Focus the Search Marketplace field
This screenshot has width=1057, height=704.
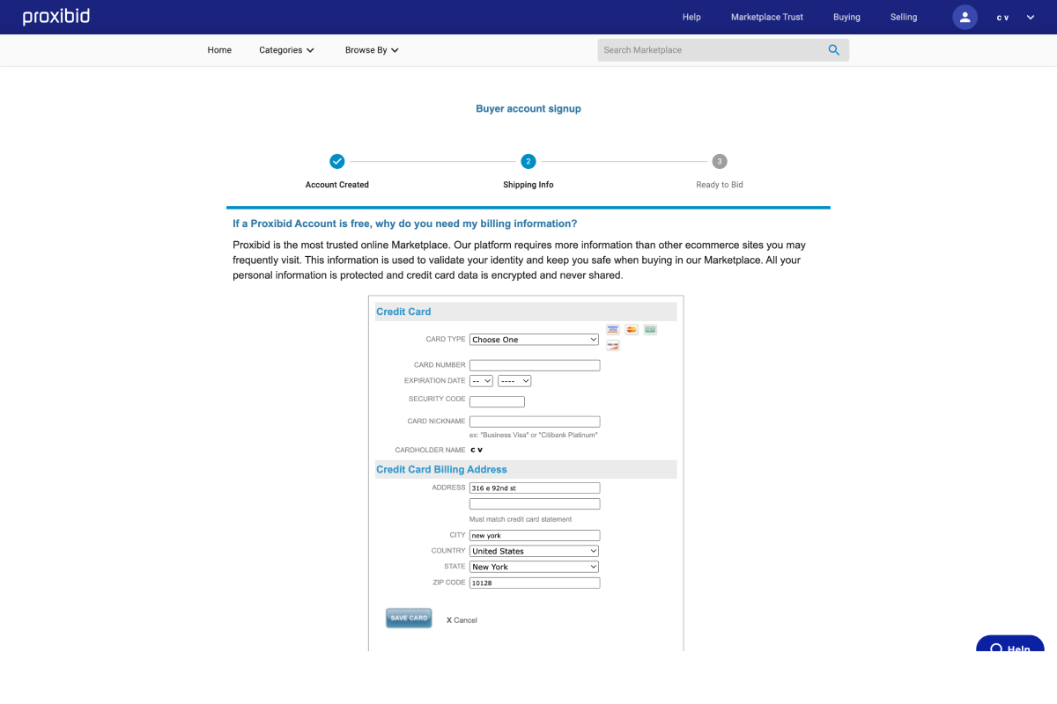point(711,50)
